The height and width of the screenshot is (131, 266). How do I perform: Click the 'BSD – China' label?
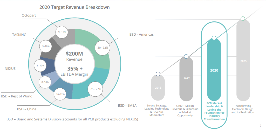click(x=26, y=109)
